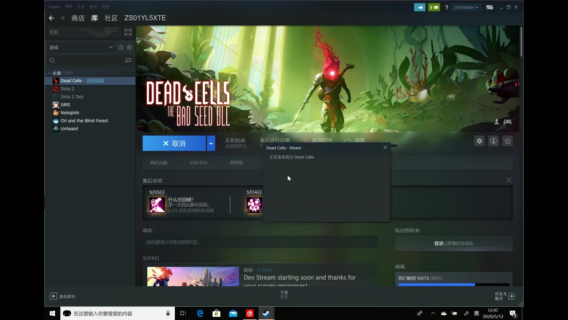This screenshot has width=568, height=320.
Task: Open the 帮助 menu
Action: 105,7
